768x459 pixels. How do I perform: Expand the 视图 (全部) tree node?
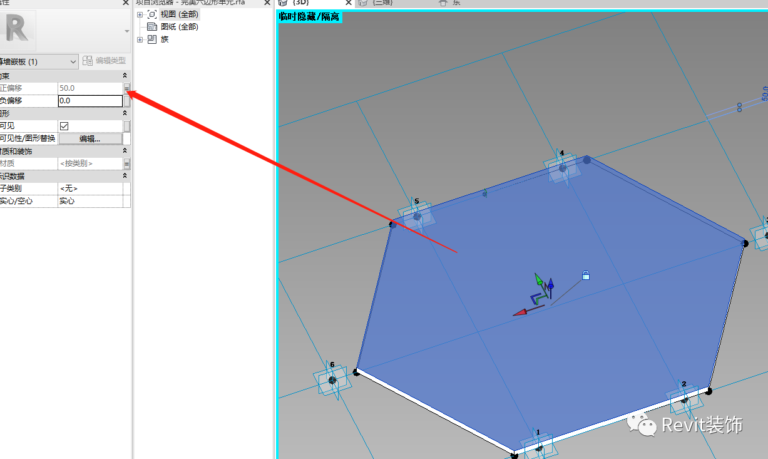click(140, 14)
